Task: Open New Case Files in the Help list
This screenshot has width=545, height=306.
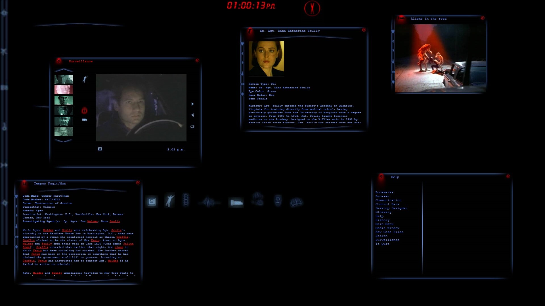Action: click(389, 232)
